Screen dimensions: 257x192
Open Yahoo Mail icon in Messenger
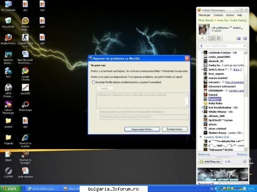click(x=239, y=38)
